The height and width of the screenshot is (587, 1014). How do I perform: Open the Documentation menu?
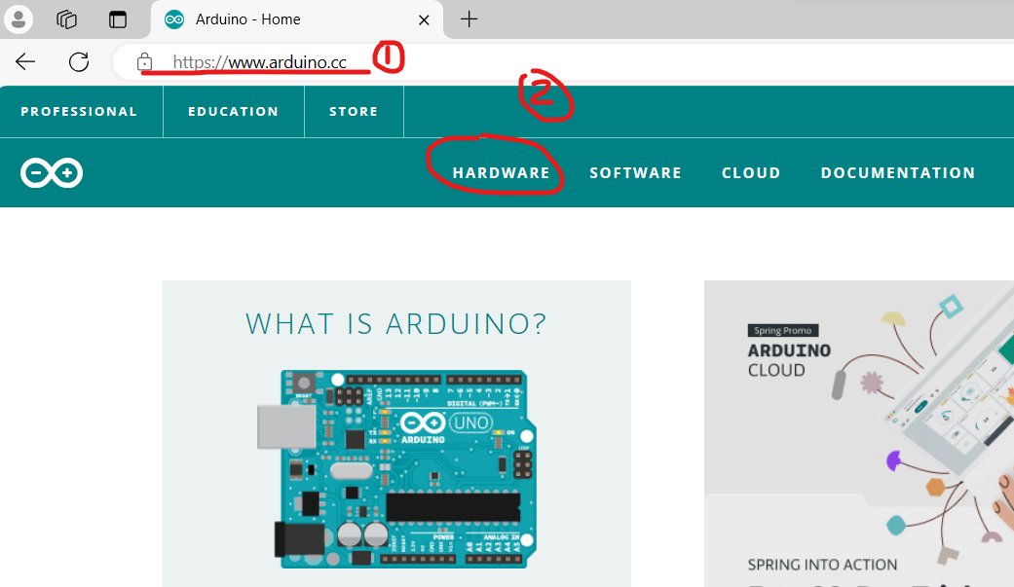898,172
